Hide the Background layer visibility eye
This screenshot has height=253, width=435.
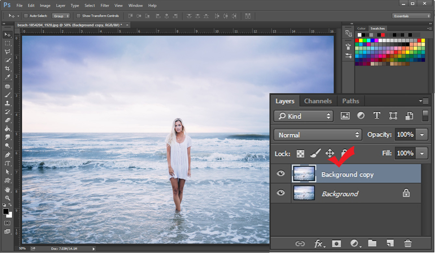pyautogui.click(x=280, y=193)
